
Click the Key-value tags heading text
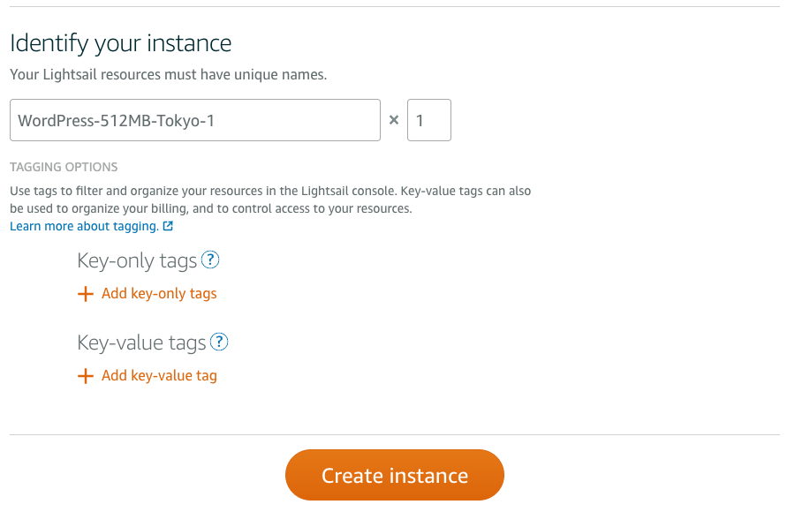pos(141,343)
